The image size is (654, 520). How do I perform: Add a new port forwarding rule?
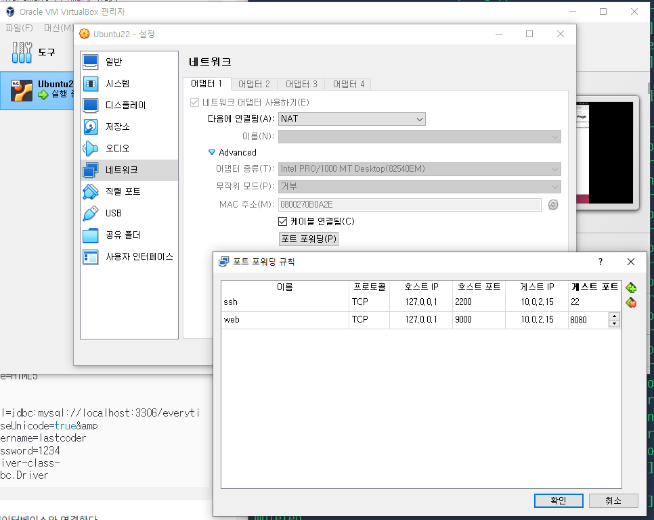tap(631, 287)
